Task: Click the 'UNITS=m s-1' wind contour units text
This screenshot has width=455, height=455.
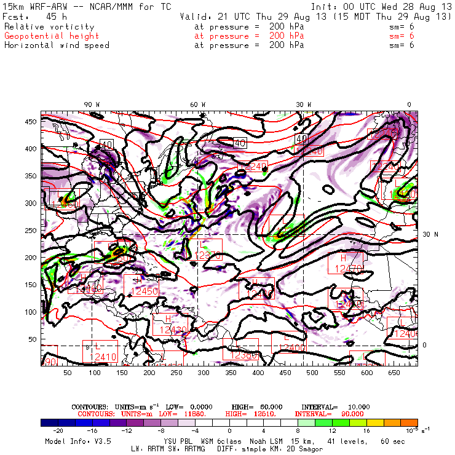Action: (136, 406)
